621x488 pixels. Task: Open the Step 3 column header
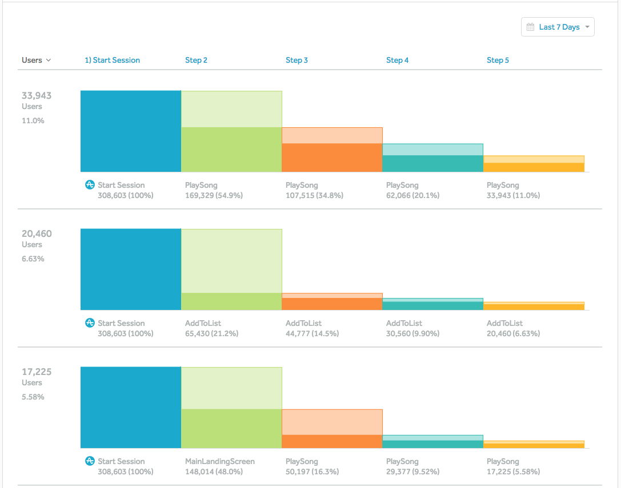click(x=297, y=60)
